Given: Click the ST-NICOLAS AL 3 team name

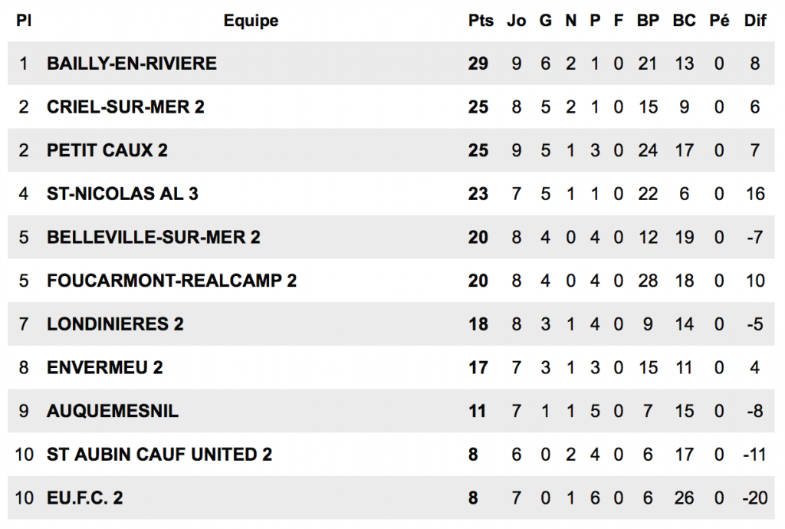Looking at the screenshot, I should [x=123, y=194].
